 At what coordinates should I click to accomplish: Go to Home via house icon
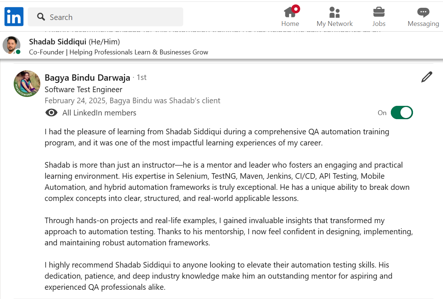(x=290, y=13)
